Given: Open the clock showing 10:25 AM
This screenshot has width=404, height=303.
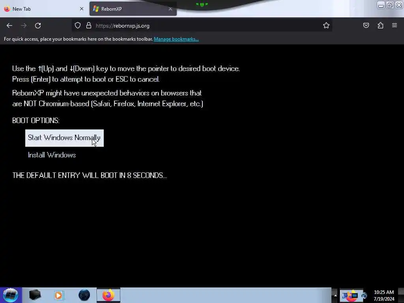Looking at the screenshot, I should 384,295.
